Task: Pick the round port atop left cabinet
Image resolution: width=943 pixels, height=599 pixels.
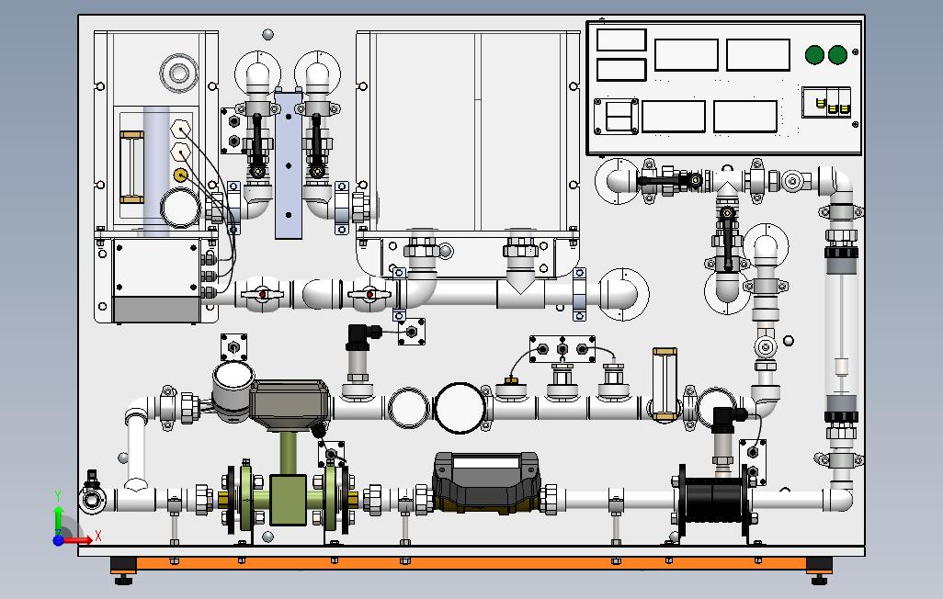Action: point(178,73)
